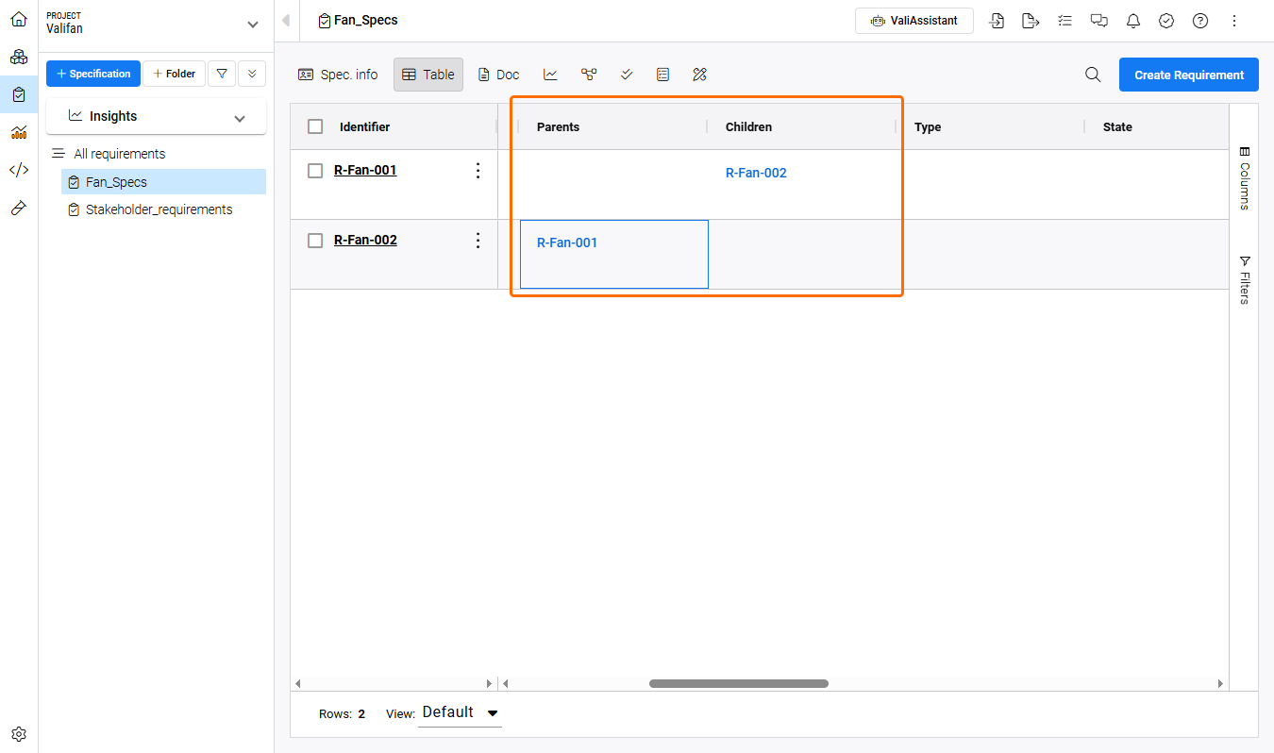Expand the Valifan project dropdown

pos(252,25)
